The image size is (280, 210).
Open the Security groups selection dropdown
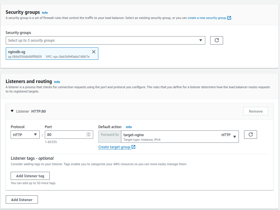(x=105, y=41)
